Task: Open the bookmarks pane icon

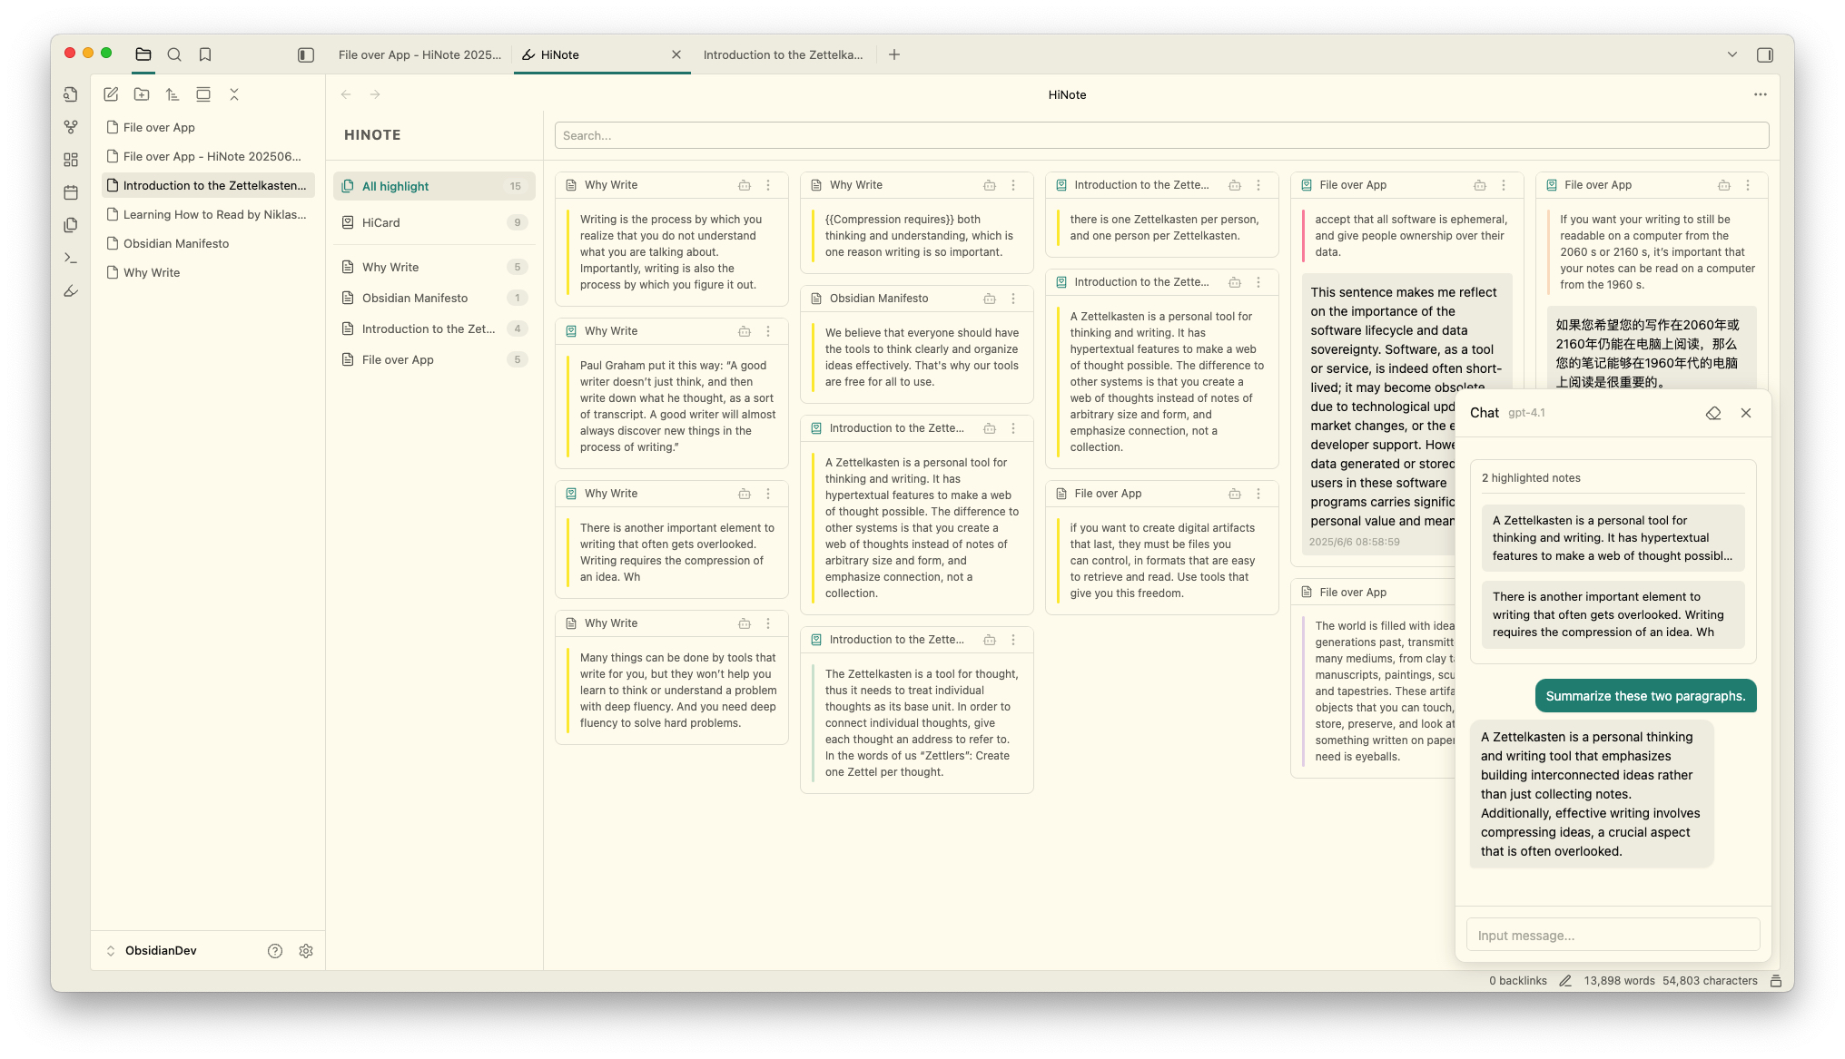Action: point(205,54)
